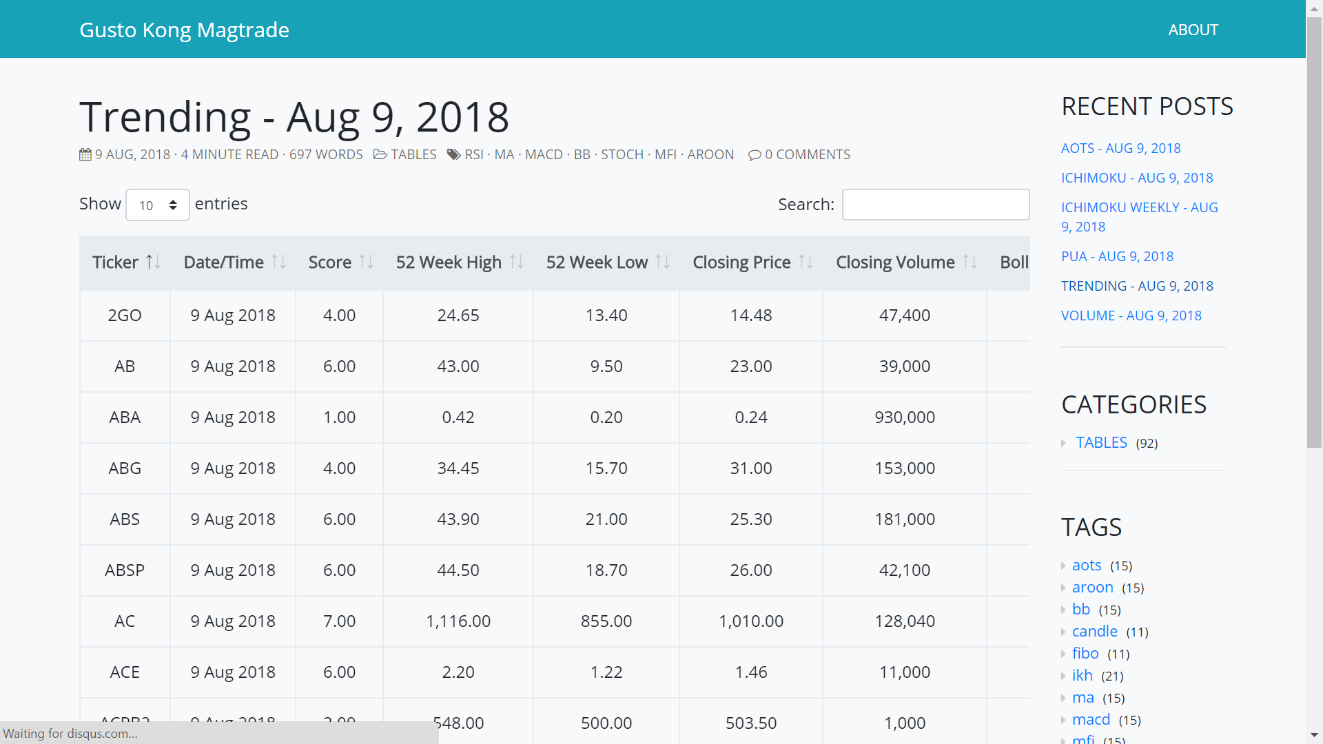This screenshot has height=744, width=1323.
Task: Select the candle tag link
Action: 1094,632
